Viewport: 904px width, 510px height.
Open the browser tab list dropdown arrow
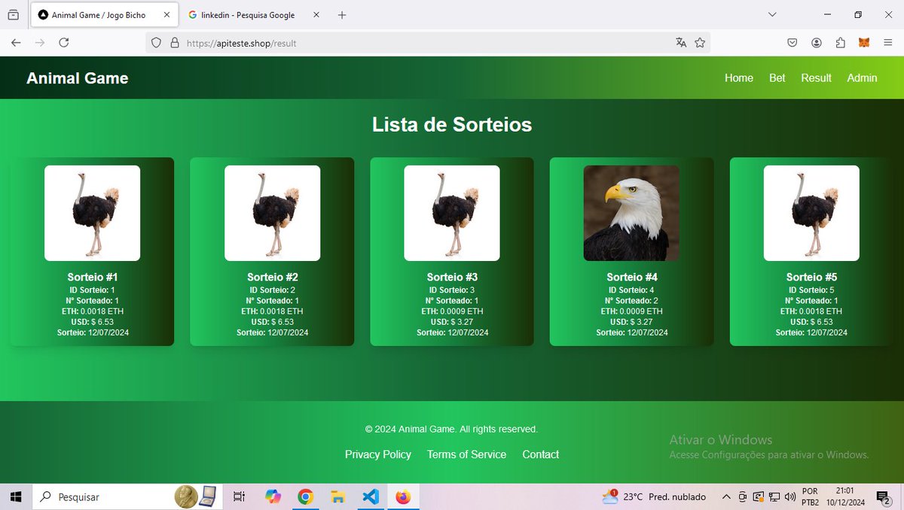click(771, 14)
